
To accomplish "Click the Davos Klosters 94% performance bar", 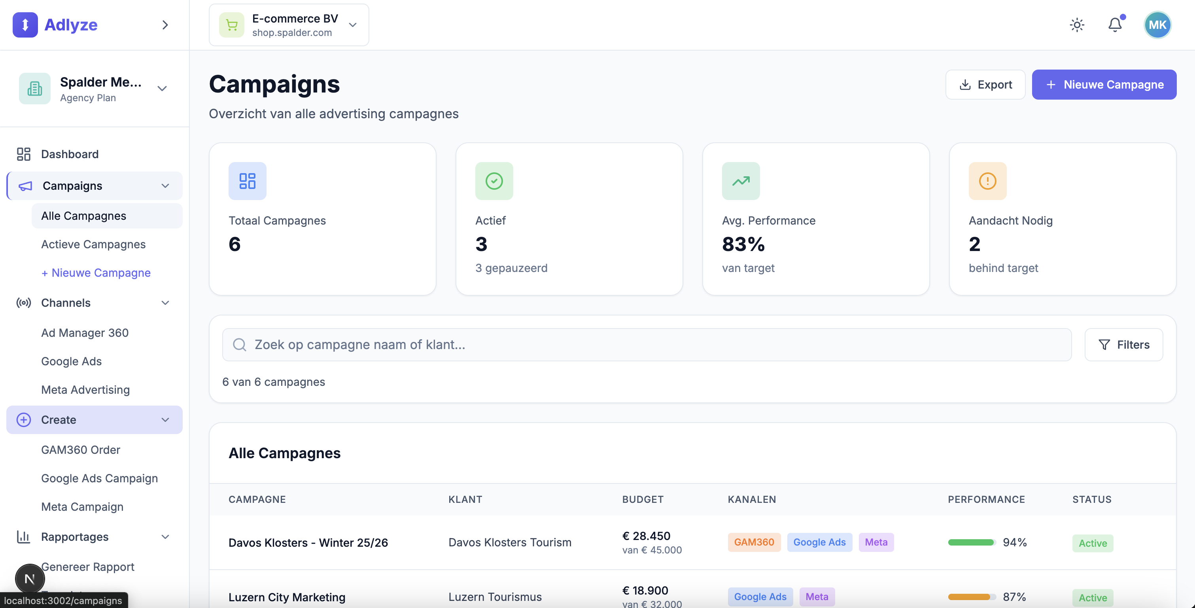I will coord(971,542).
